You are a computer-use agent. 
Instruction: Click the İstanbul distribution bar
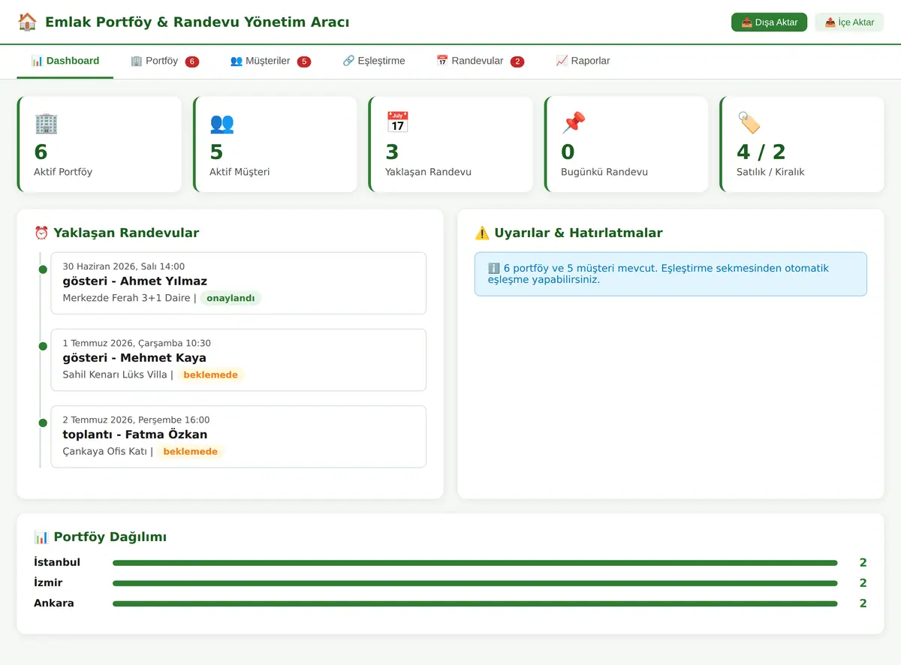coord(475,563)
